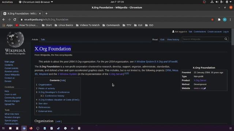The image size is (234, 131).
Task: Click the padlock site info icon
Action: [x=22, y=20]
